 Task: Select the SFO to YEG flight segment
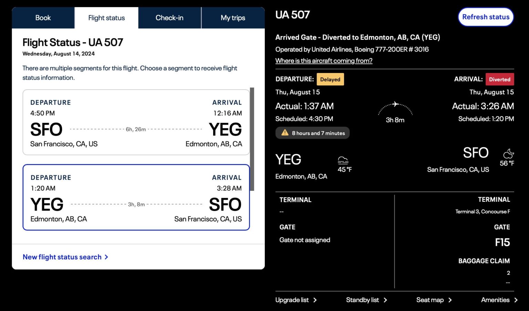tap(136, 123)
